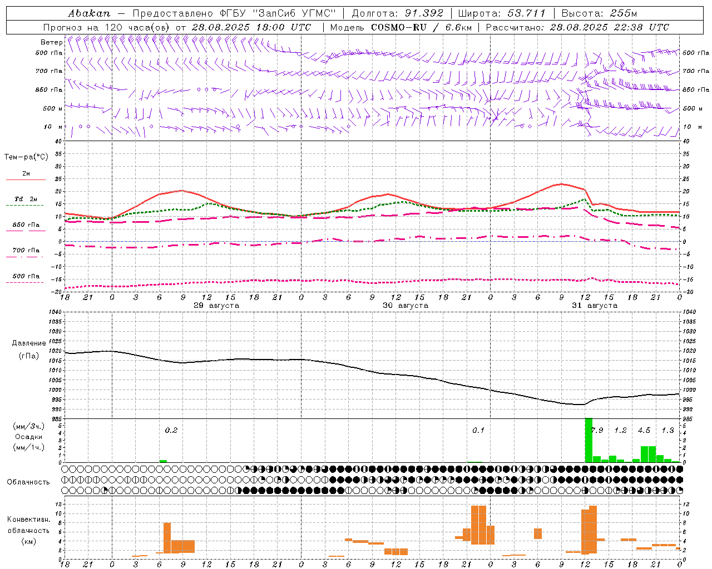The width and height of the screenshot is (712, 569).
Task: Click the Конвективн. convective cloud label
Action: 28,520
